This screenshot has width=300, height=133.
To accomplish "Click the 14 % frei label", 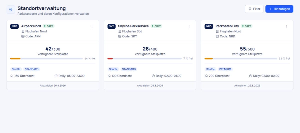I will (x=90, y=59).
